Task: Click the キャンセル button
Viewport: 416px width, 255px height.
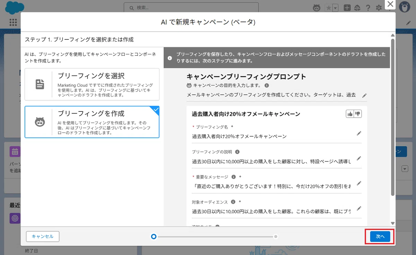Action: 43,236
